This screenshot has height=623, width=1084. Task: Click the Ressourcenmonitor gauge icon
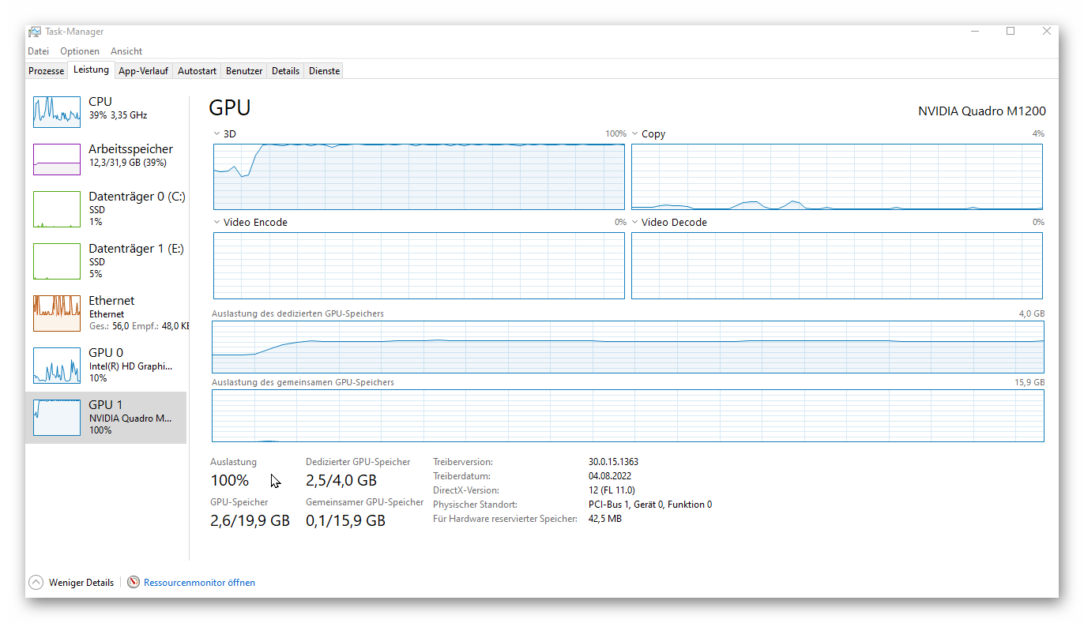(x=134, y=583)
